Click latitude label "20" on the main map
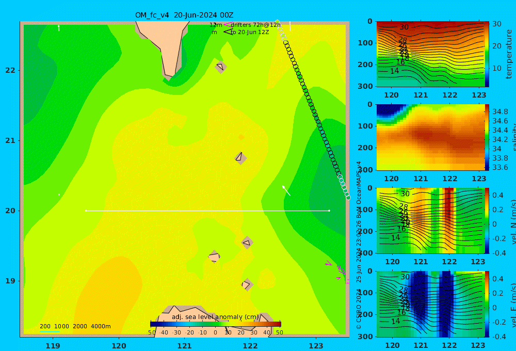This screenshot has width=516, height=351. pyautogui.click(x=10, y=211)
